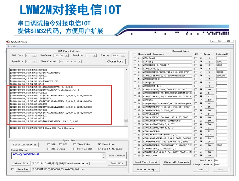
Task: Click command 20 field AT+QLWADDOBJ=19,0,1
Action: 167,124
